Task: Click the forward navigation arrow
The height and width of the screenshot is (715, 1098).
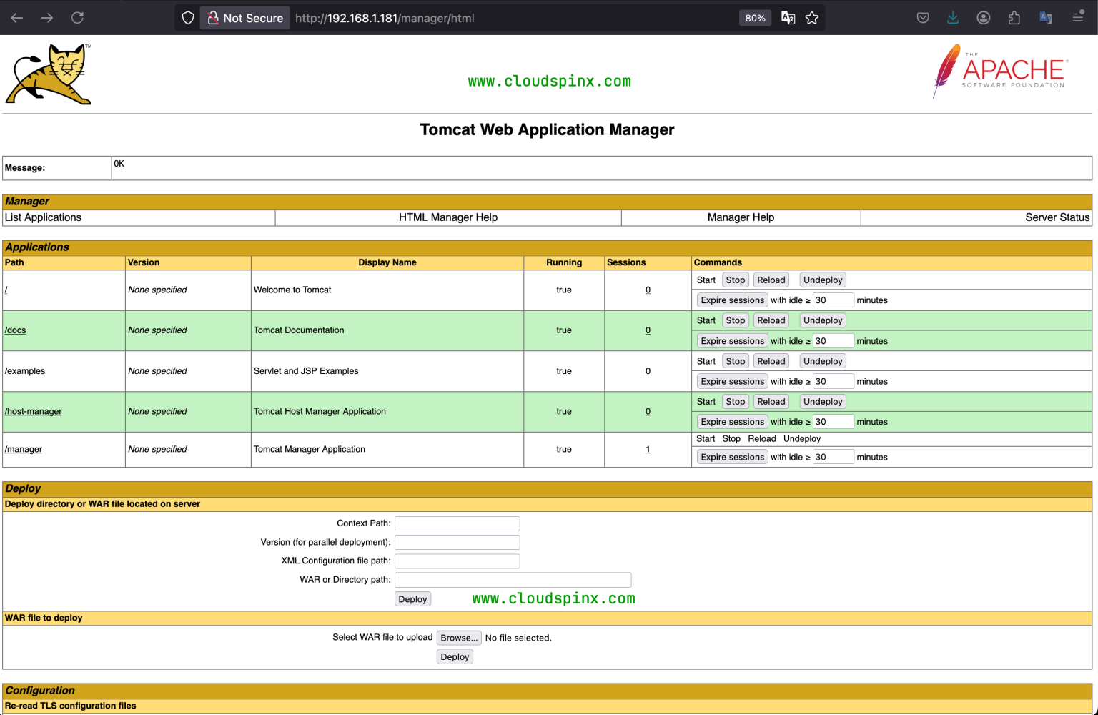Action: click(x=46, y=17)
